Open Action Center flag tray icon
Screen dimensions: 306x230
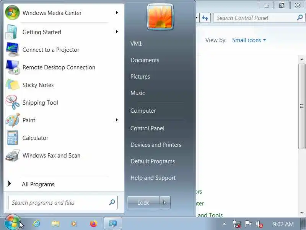pos(248,223)
